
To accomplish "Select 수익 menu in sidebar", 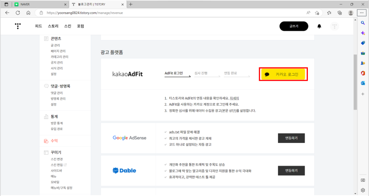I will (x=54, y=141).
